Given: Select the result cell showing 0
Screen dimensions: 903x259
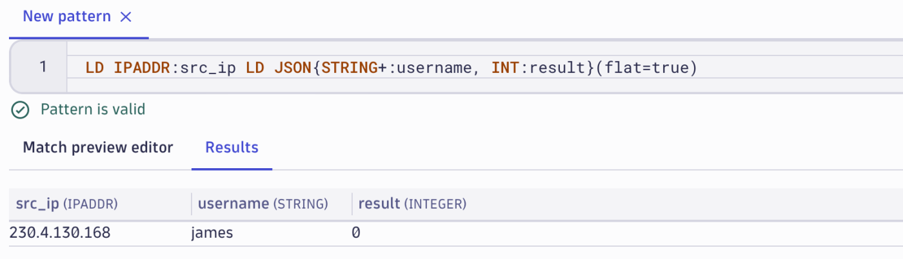Looking at the screenshot, I should point(356,233).
